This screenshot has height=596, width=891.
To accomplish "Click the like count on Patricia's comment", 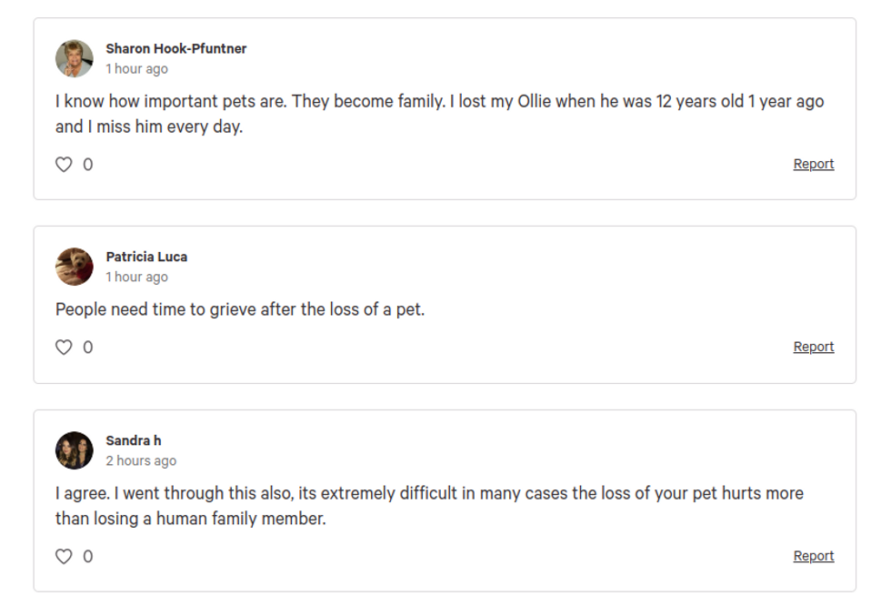I will click(88, 347).
